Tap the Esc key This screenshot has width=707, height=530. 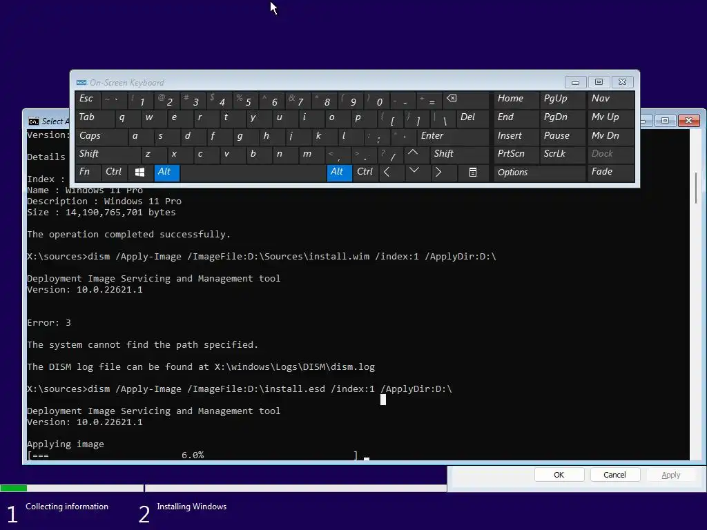(x=88, y=100)
